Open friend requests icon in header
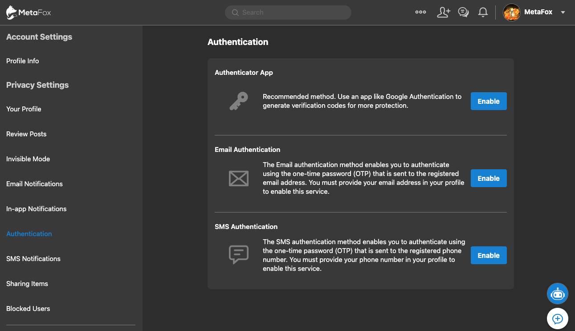Image resolution: width=575 pixels, height=331 pixels. tap(444, 12)
